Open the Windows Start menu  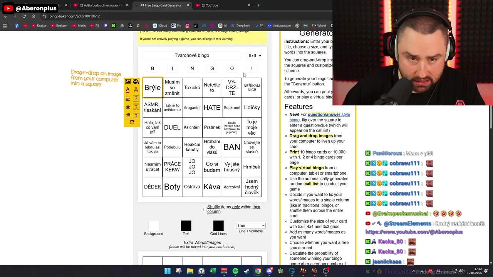point(168,271)
